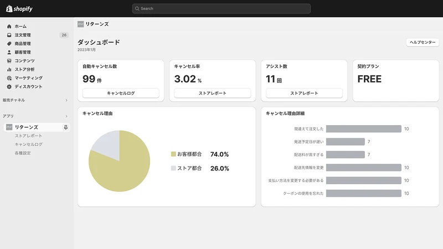This screenshot has height=249, width=443.
Task: Click the マーケティング target icon
Action: point(9,78)
